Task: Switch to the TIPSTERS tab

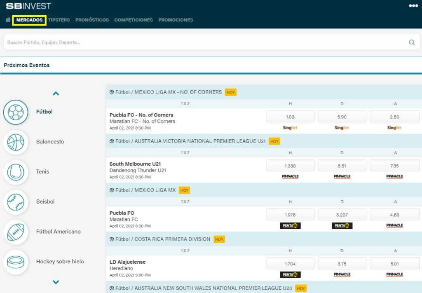Action: click(59, 19)
